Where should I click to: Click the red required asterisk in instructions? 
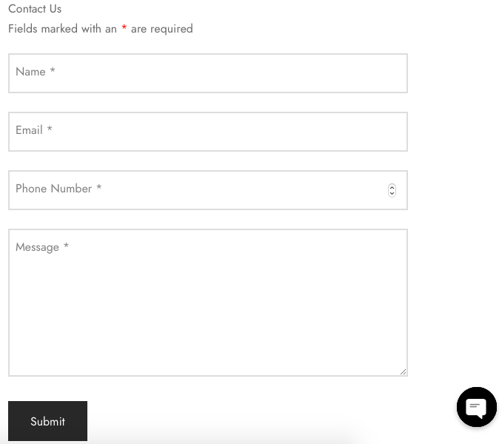[124, 28]
